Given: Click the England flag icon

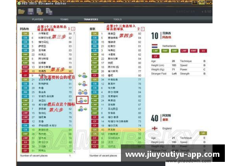Looking at the screenshot, I should click(155, 128).
